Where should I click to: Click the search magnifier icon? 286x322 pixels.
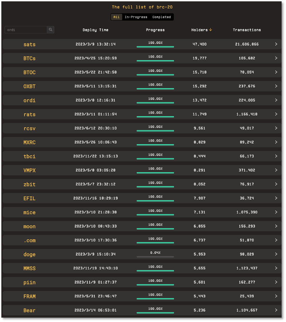(51, 30)
